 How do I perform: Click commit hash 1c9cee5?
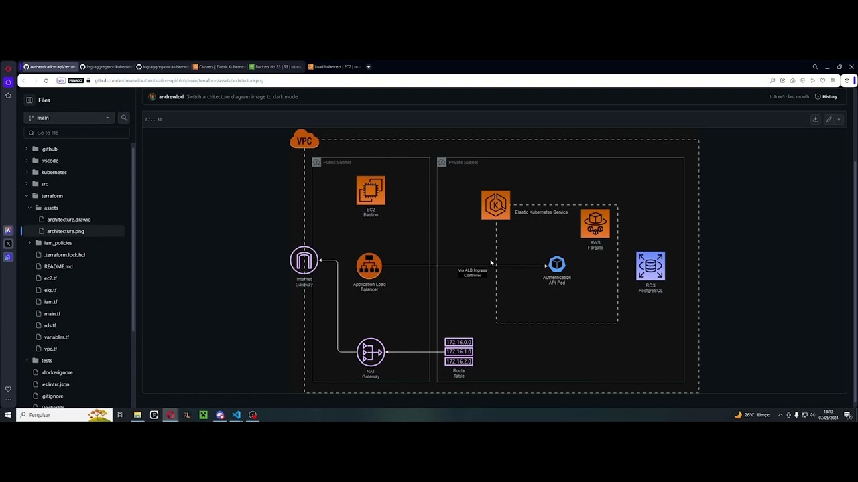777,97
